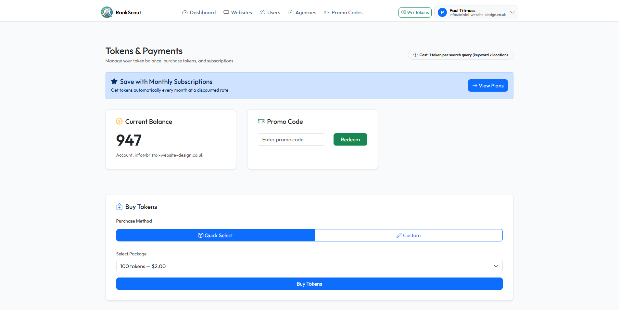Click the Dashboard gauge icon

(x=185, y=13)
